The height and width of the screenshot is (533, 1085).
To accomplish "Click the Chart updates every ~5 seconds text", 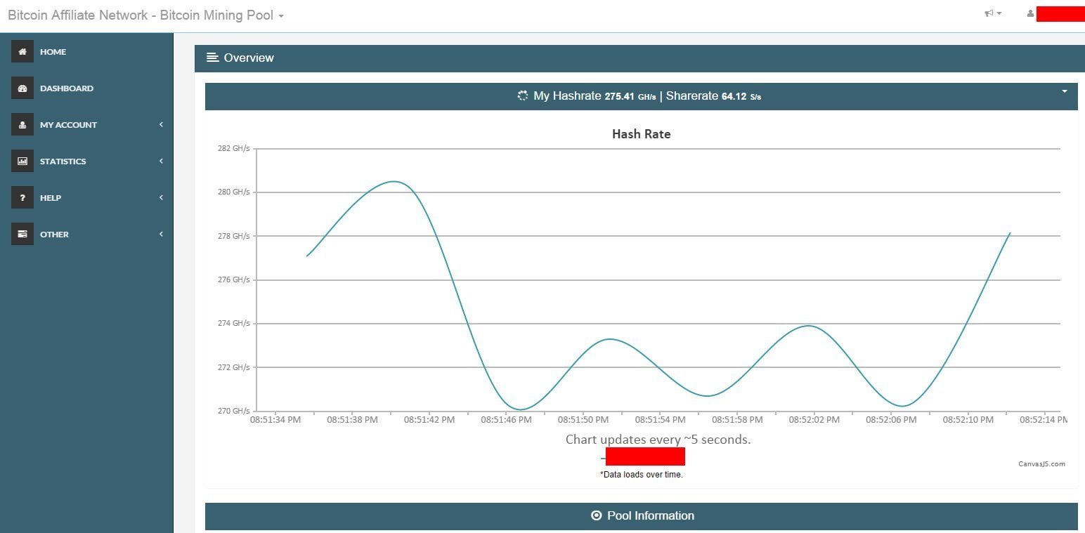I will coord(658,440).
